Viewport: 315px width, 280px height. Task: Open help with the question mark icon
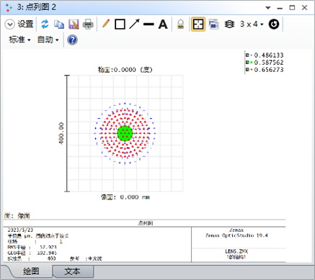click(x=72, y=40)
